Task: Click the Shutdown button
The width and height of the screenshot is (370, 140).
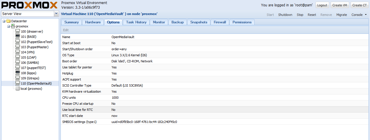Action: (285, 15)
